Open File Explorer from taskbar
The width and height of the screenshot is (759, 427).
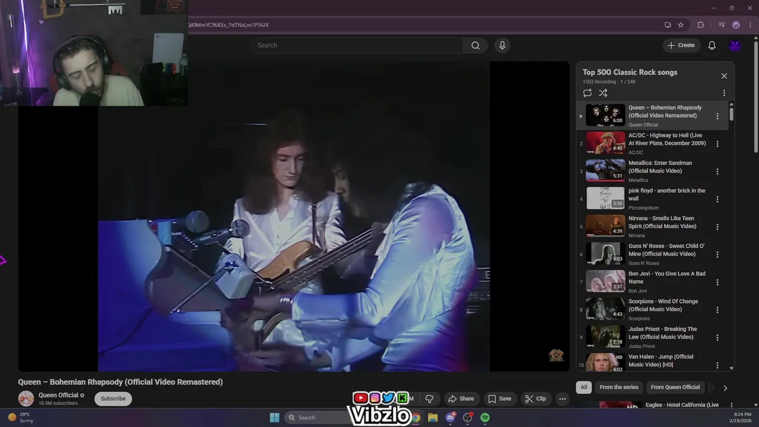tap(433, 418)
